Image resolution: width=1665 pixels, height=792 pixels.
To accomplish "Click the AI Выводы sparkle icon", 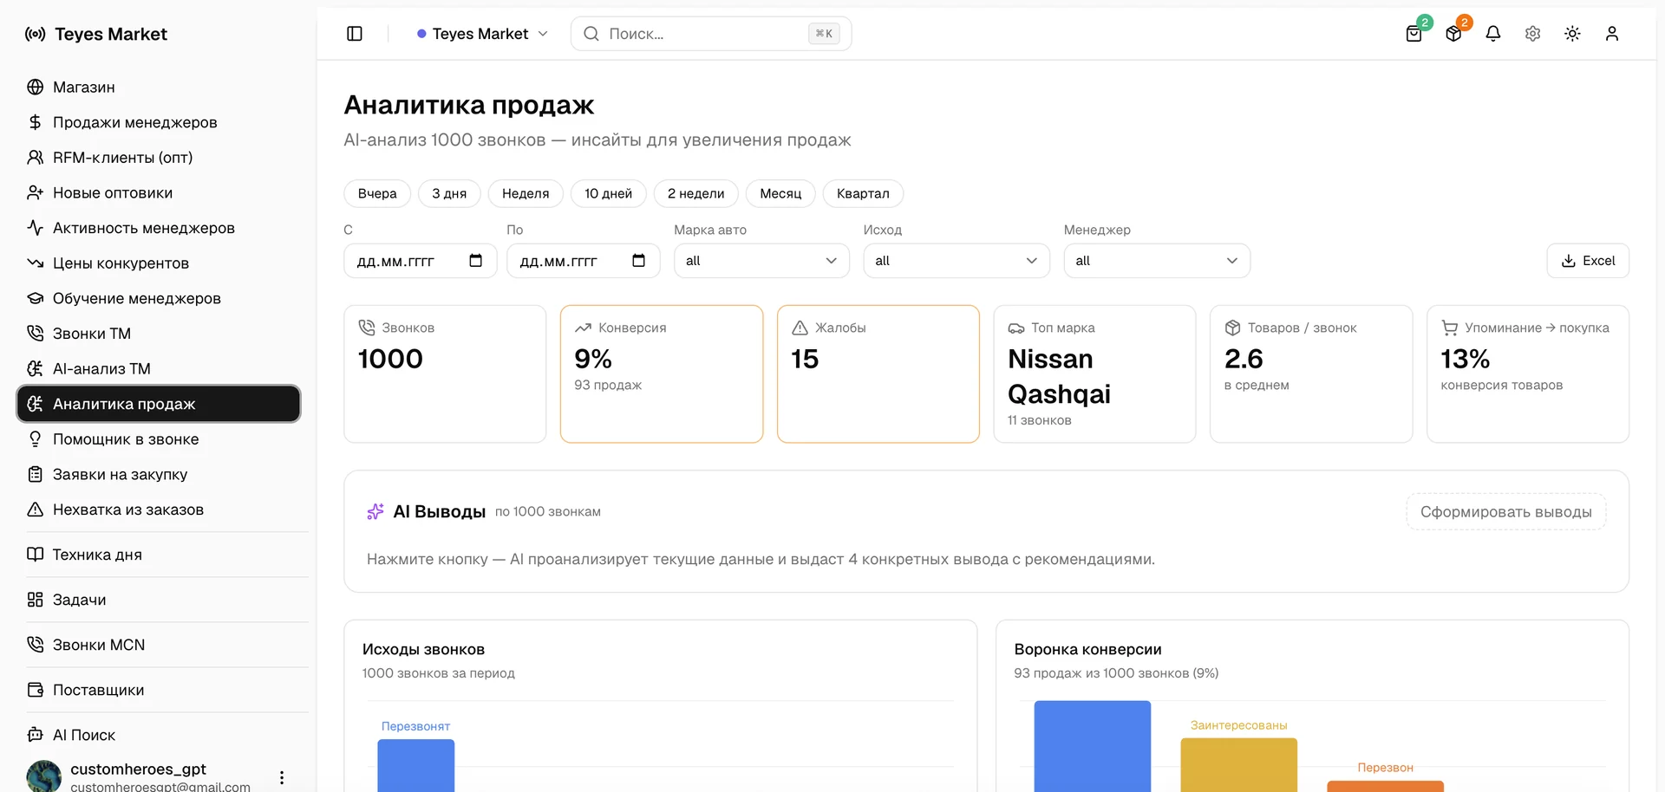I will pos(375,511).
